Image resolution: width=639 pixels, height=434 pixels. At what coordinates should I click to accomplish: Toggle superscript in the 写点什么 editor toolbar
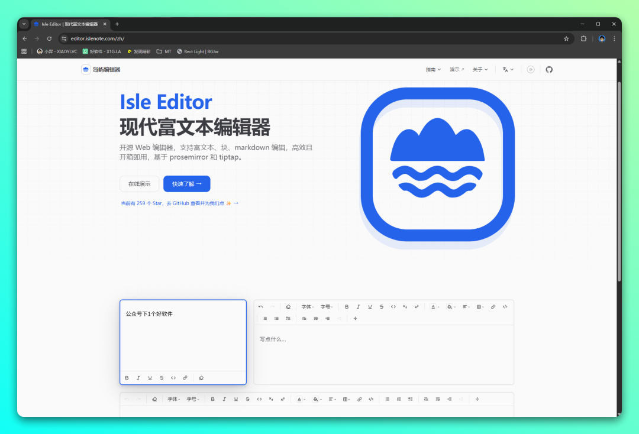417,307
